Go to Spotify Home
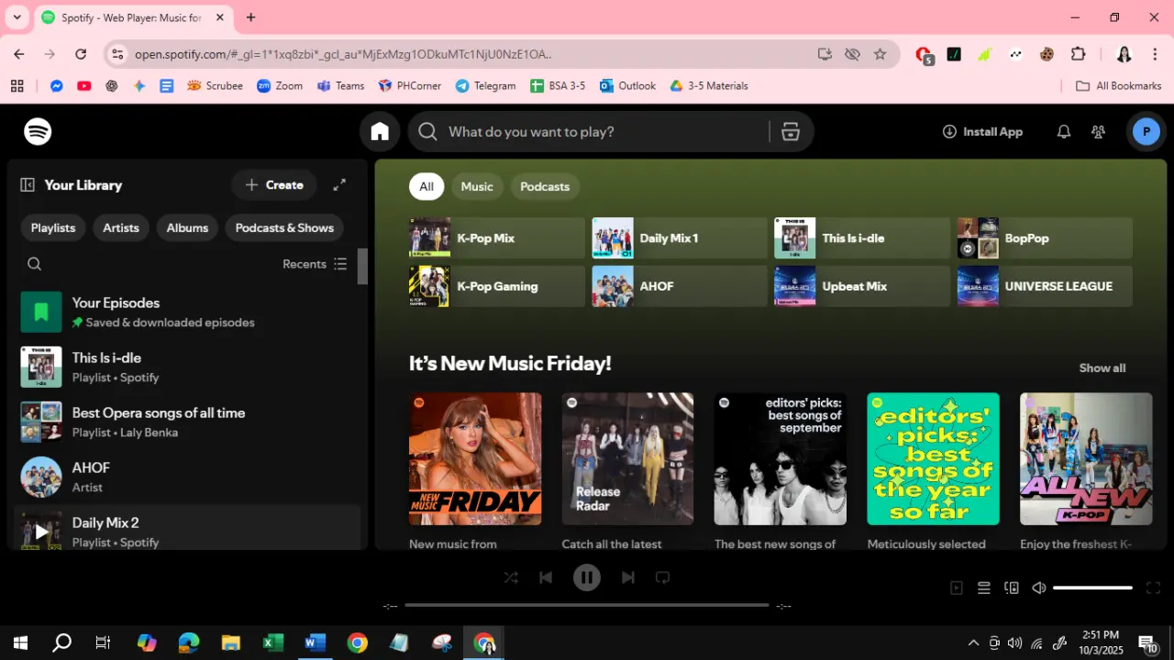This screenshot has width=1174, height=660. [380, 132]
